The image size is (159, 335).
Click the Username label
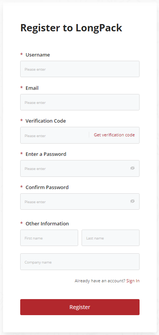pos(38,55)
